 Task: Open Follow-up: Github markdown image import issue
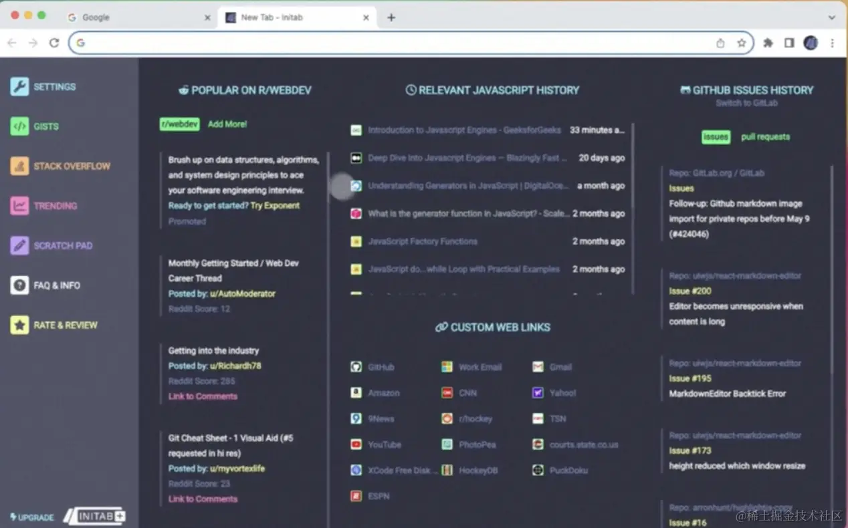tap(740, 219)
